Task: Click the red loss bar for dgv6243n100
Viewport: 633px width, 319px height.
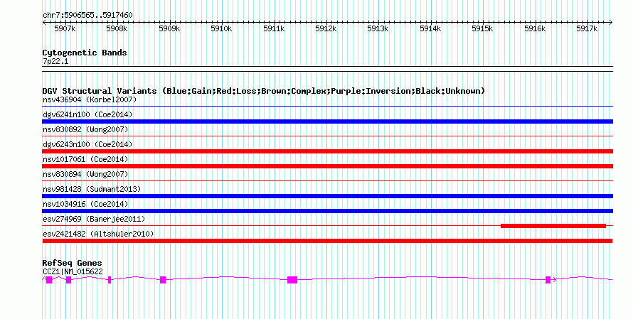Action: pos(327,151)
